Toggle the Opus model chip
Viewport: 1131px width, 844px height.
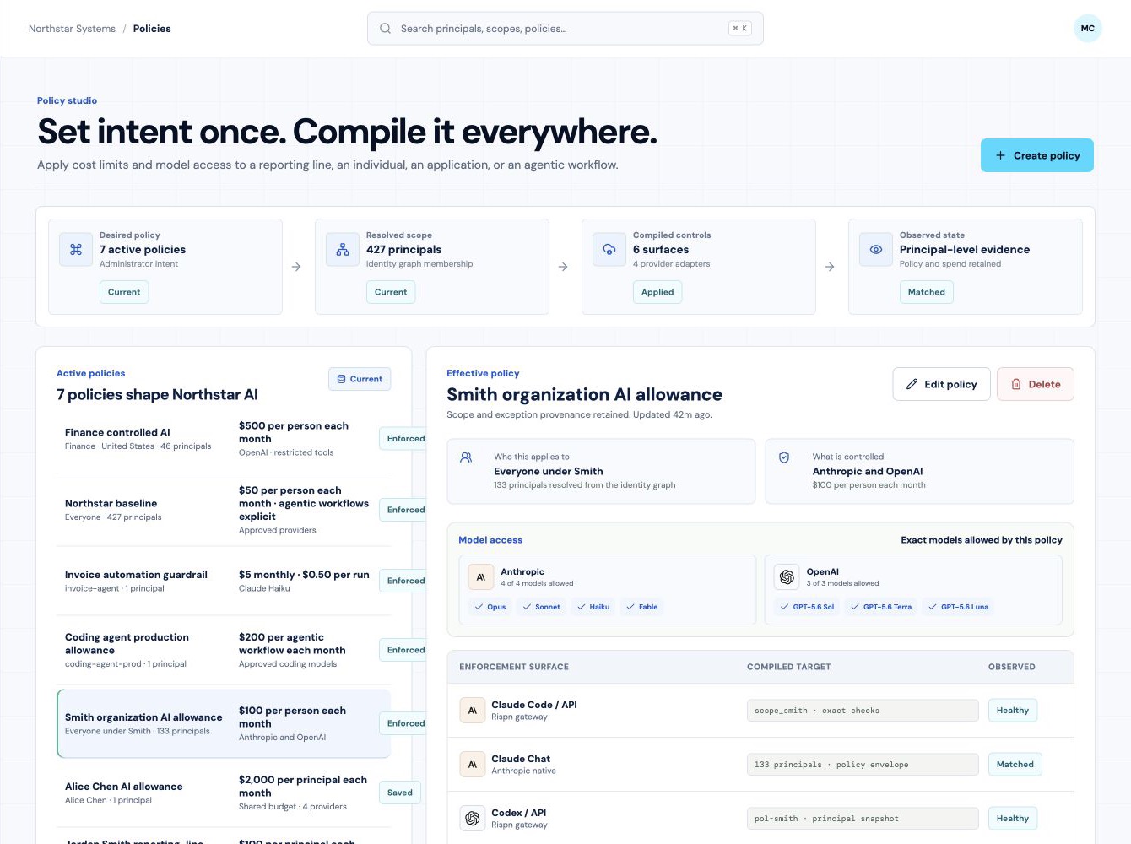490,607
